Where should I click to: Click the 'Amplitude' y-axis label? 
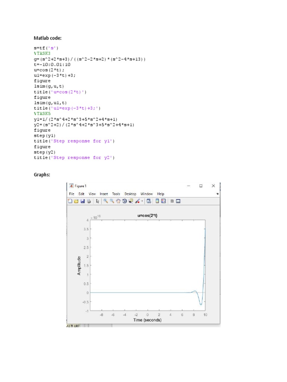tap(79, 266)
